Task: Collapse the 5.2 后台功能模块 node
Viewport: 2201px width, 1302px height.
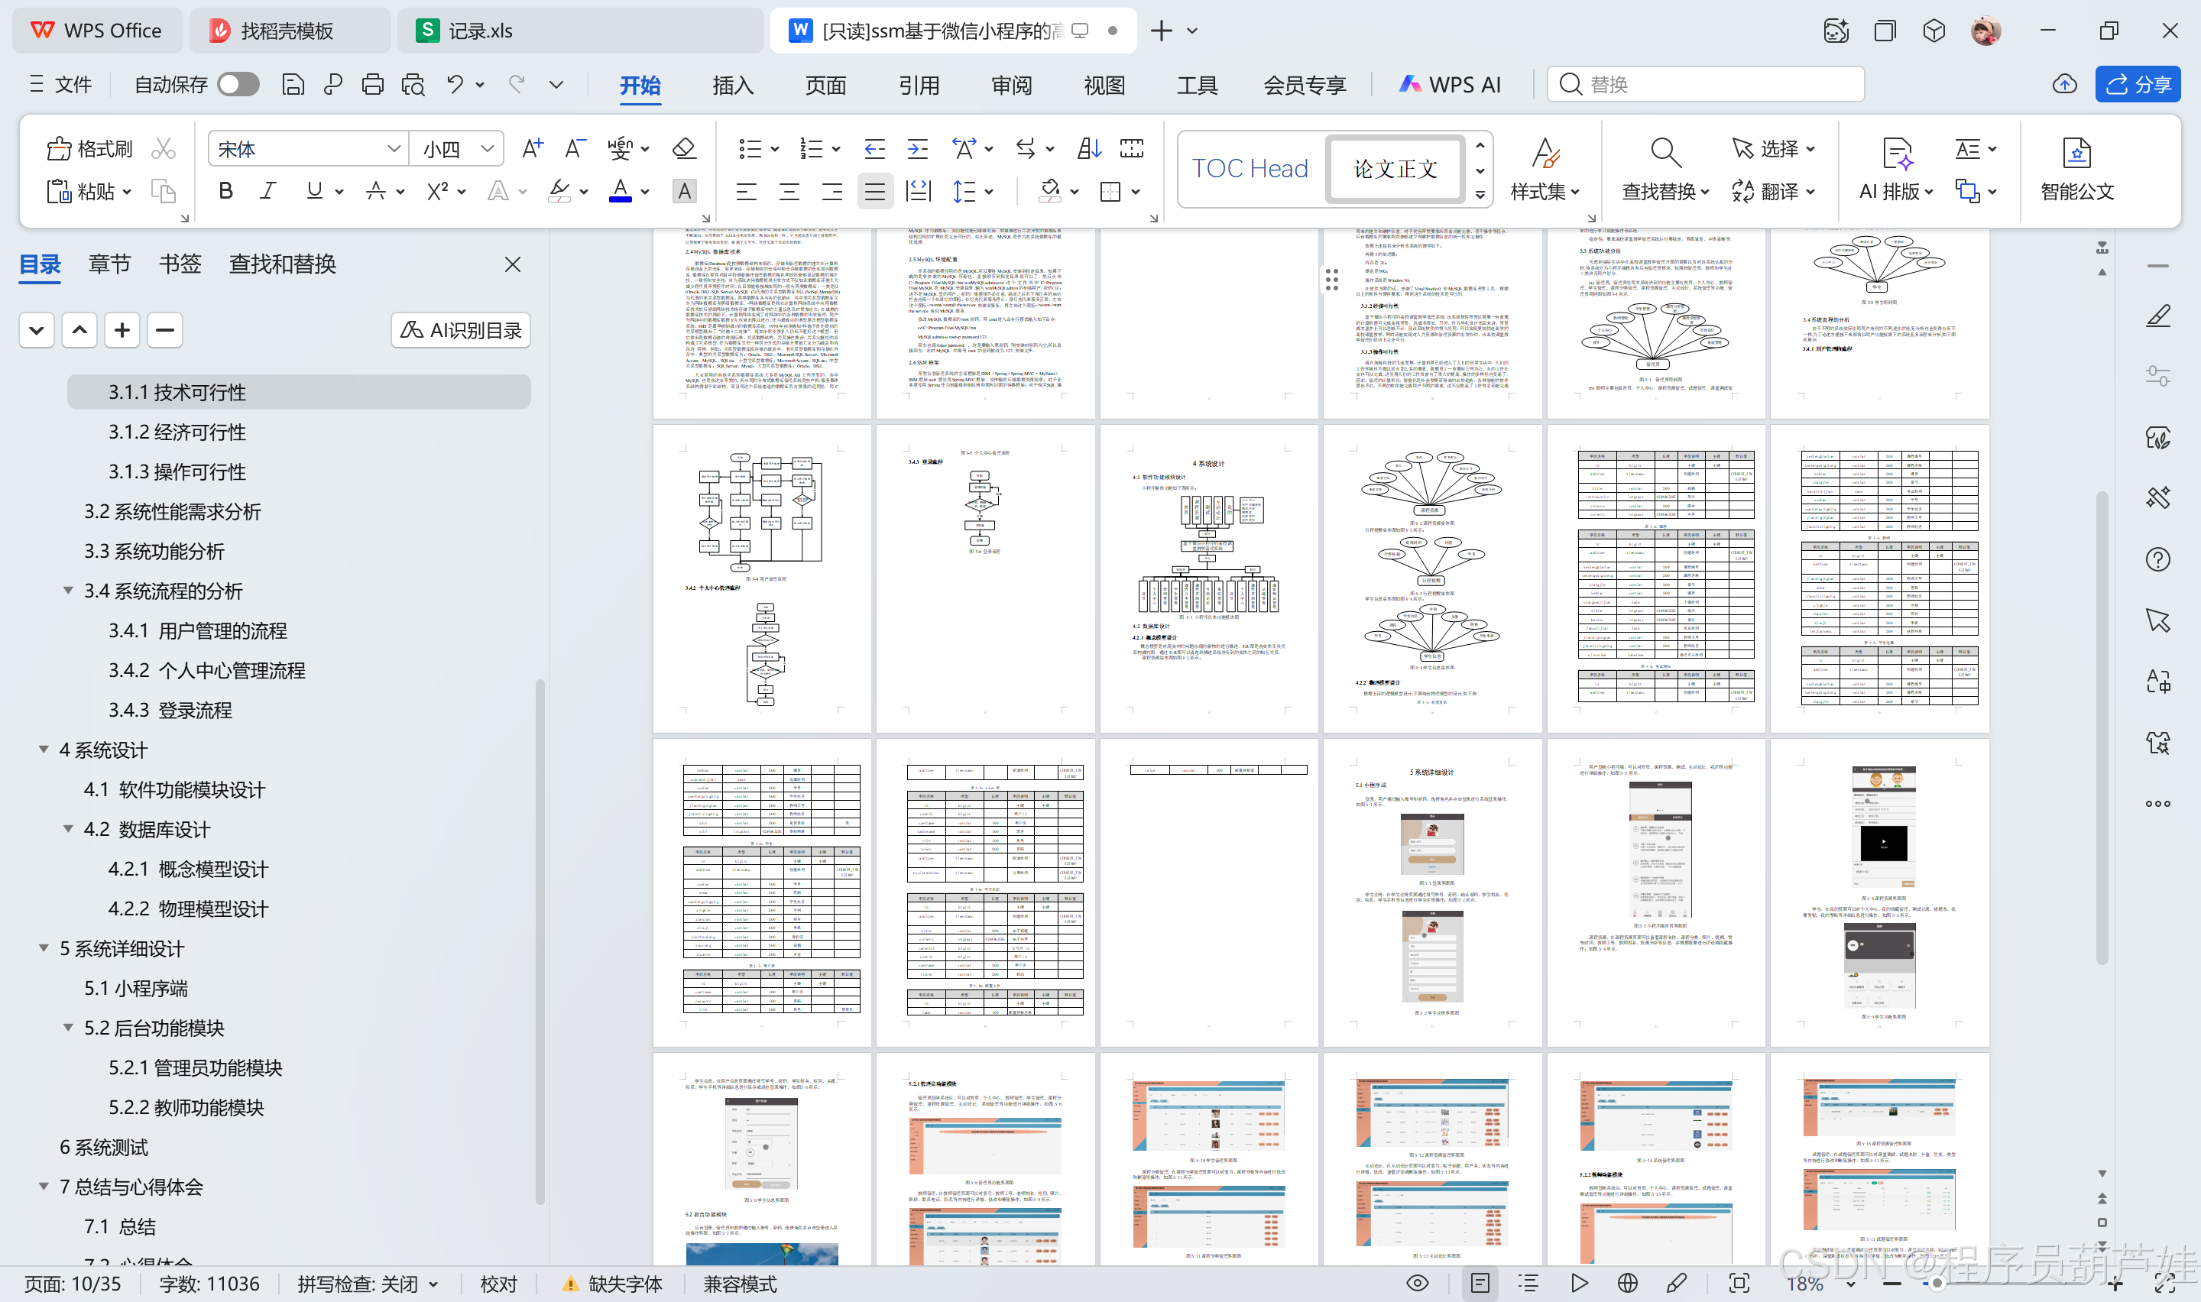Action: tap(67, 1028)
